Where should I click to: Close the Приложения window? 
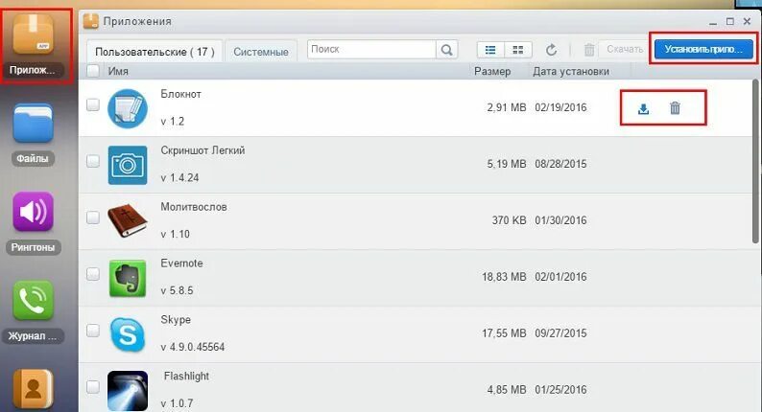[x=747, y=21]
